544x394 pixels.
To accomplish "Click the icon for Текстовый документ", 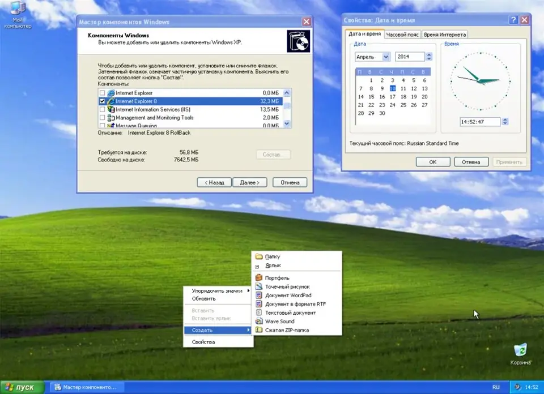I will (259, 312).
